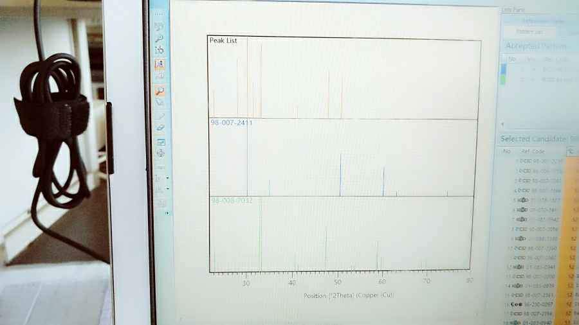Click the Lists Pane title

pyautogui.click(x=513, y=10)
